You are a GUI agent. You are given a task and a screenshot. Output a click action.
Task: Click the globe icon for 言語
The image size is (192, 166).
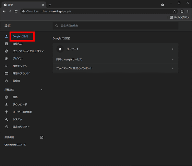coord(7,97)
